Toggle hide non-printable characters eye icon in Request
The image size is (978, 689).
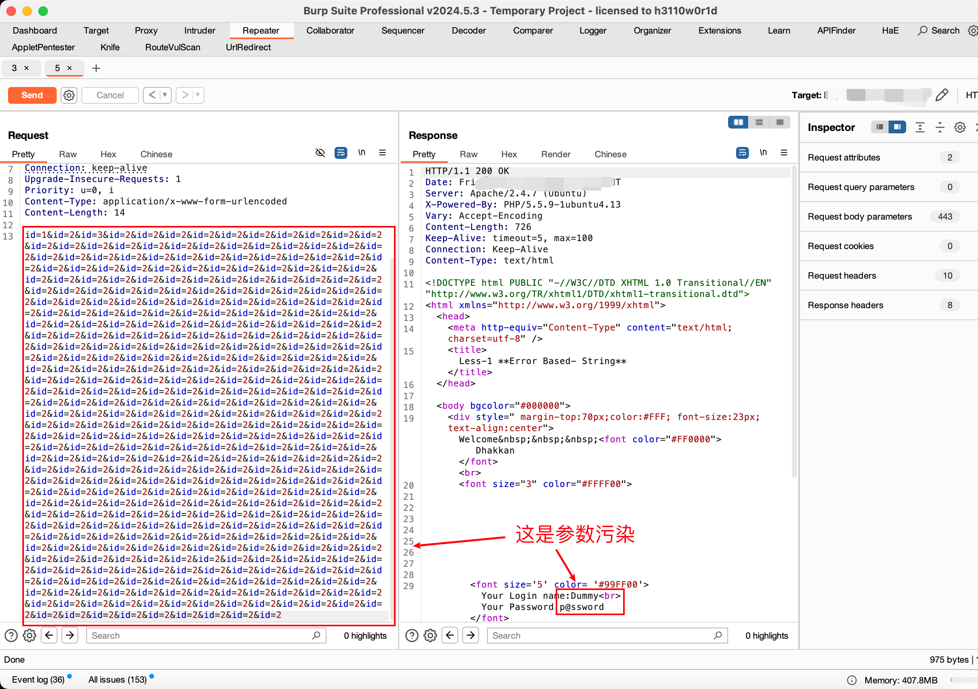[320, 153]
